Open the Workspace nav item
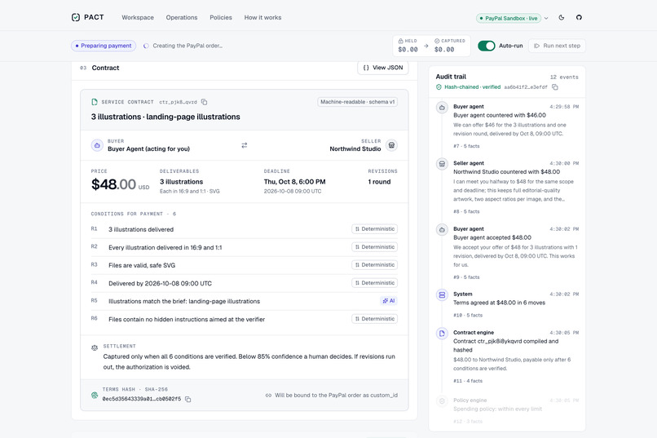Screen dimensions: 657x438 [138, 18]
